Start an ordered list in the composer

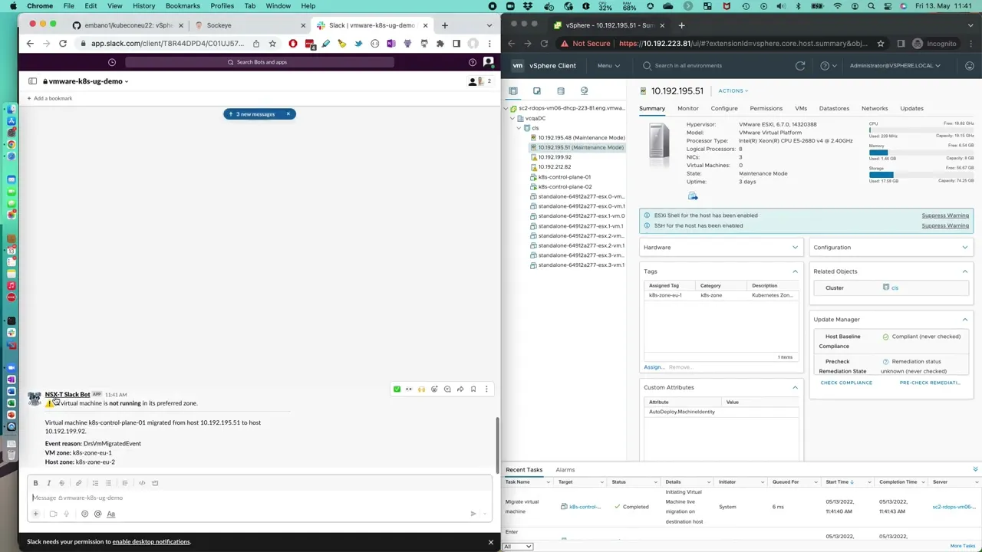(x=95, y=483)
